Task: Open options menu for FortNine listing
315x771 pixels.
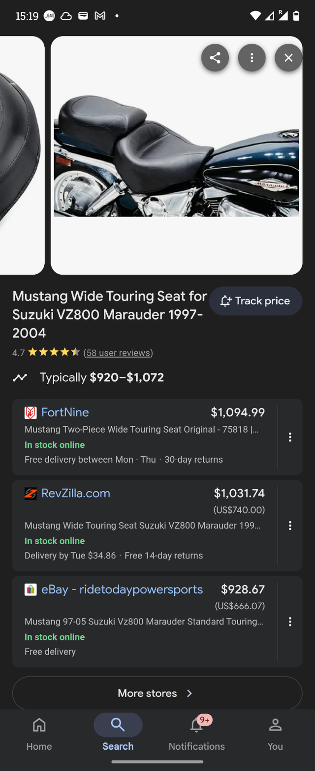Action: click(290, 437)
